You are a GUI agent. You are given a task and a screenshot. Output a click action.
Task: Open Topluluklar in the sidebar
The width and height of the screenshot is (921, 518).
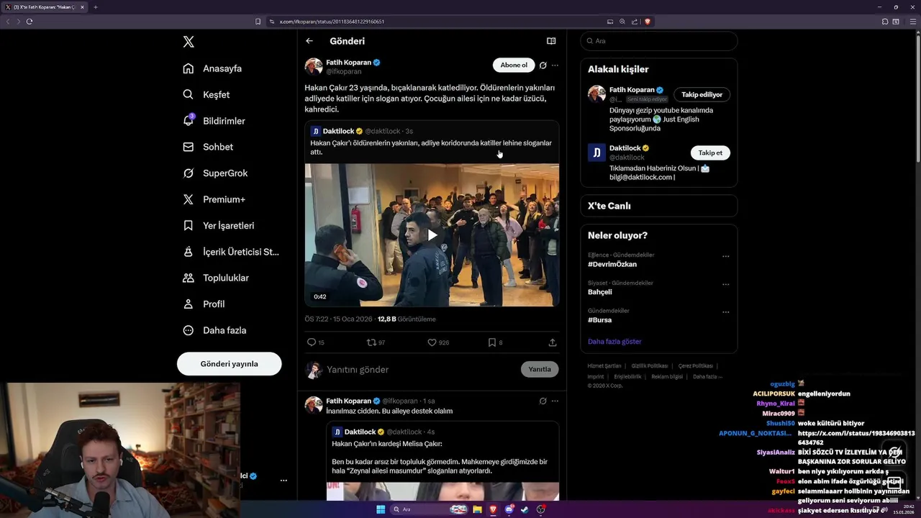(216, 278)
